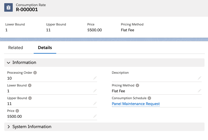
Task: Click info icon beside Upper Bound label
Action: 30,98
